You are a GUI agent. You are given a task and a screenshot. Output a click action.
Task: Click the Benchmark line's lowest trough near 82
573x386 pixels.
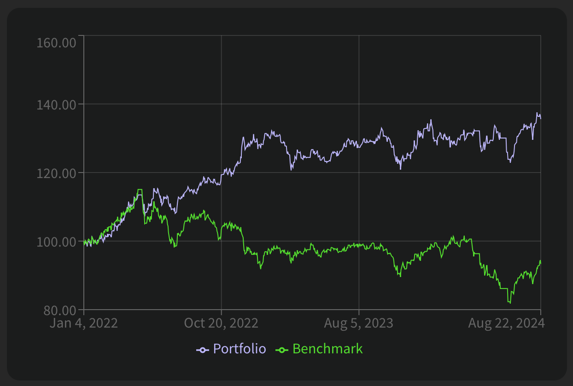pos(509,302)
